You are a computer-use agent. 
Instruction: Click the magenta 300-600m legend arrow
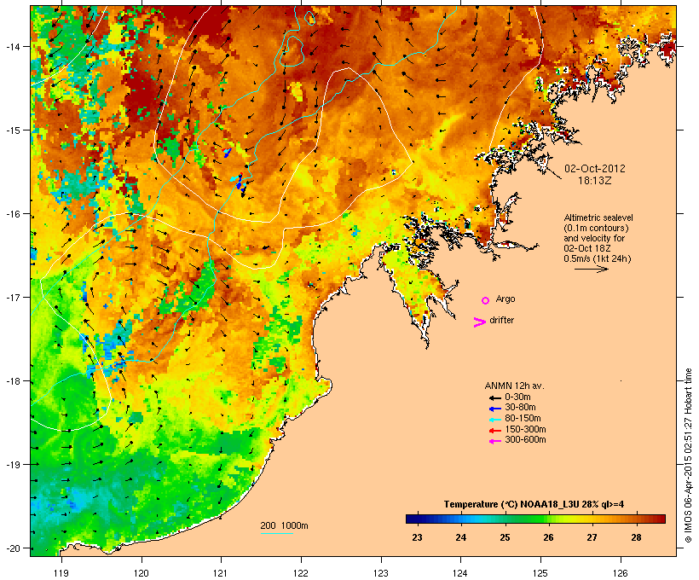(494, 441)
